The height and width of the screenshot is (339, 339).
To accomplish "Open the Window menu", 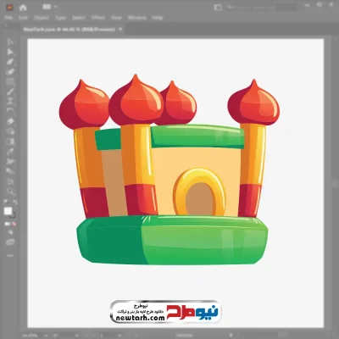I will 137,18.
